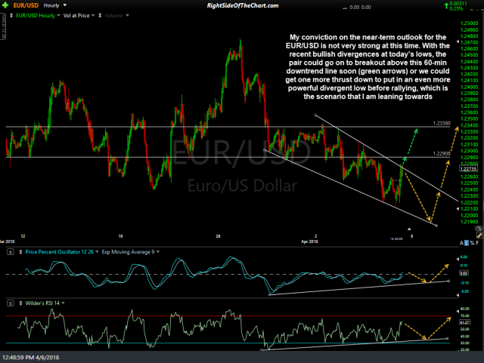Toggle percent scale with the % button
Image resolution: width=484 pixels, height=363 pixels.
coord(472,243)
